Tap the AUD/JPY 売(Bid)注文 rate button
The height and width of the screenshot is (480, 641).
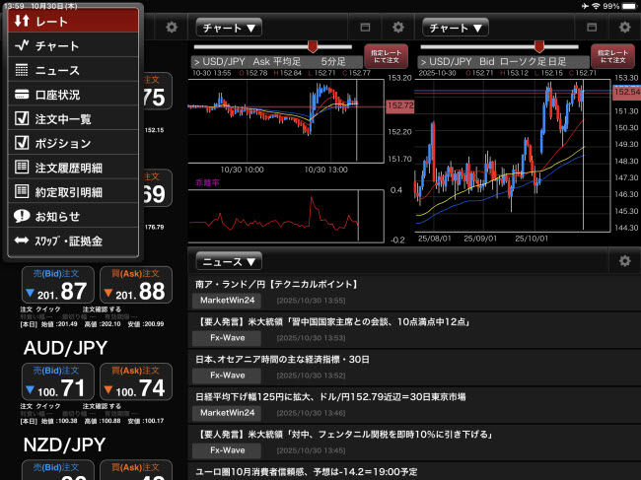[57, 381]
